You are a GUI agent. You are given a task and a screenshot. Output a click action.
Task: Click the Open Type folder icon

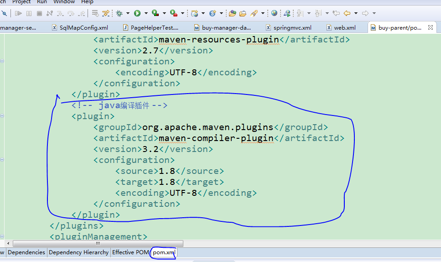232,13
